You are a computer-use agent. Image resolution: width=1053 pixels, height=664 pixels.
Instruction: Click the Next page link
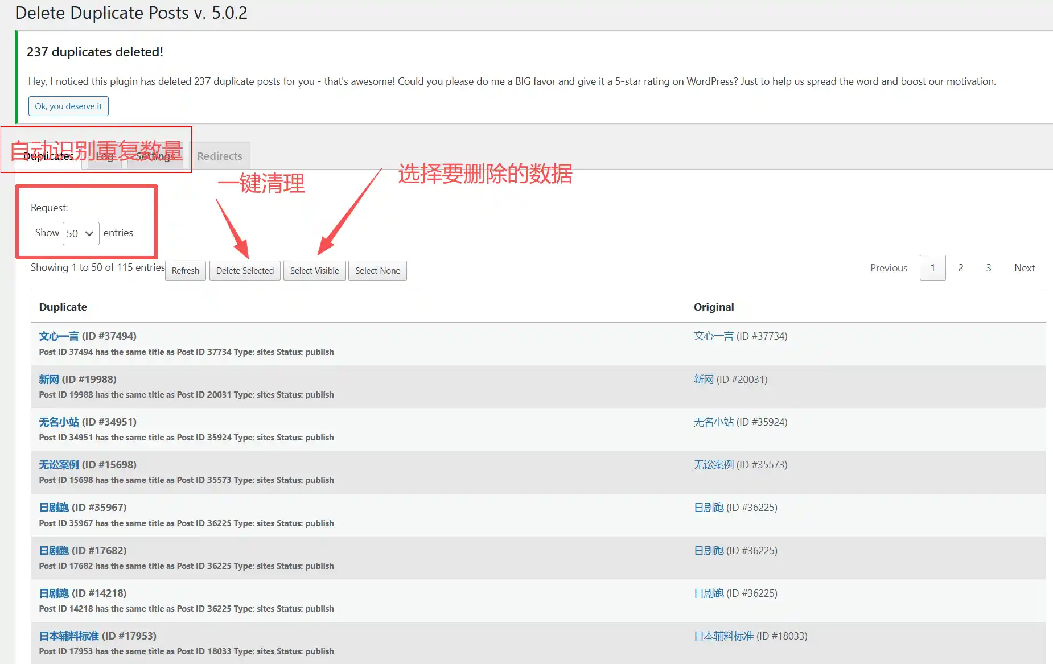pos(1024,268)
